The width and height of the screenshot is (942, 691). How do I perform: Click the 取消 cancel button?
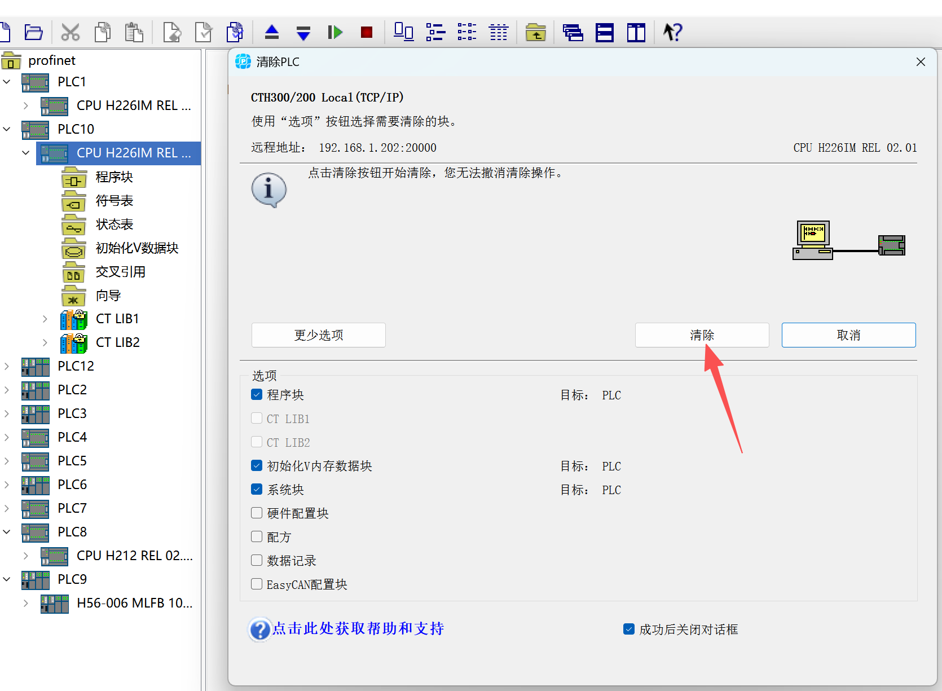849,335
